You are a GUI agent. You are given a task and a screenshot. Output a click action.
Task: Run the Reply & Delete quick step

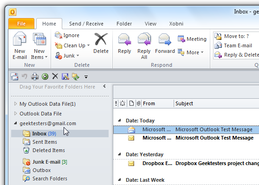click(237, 55)
